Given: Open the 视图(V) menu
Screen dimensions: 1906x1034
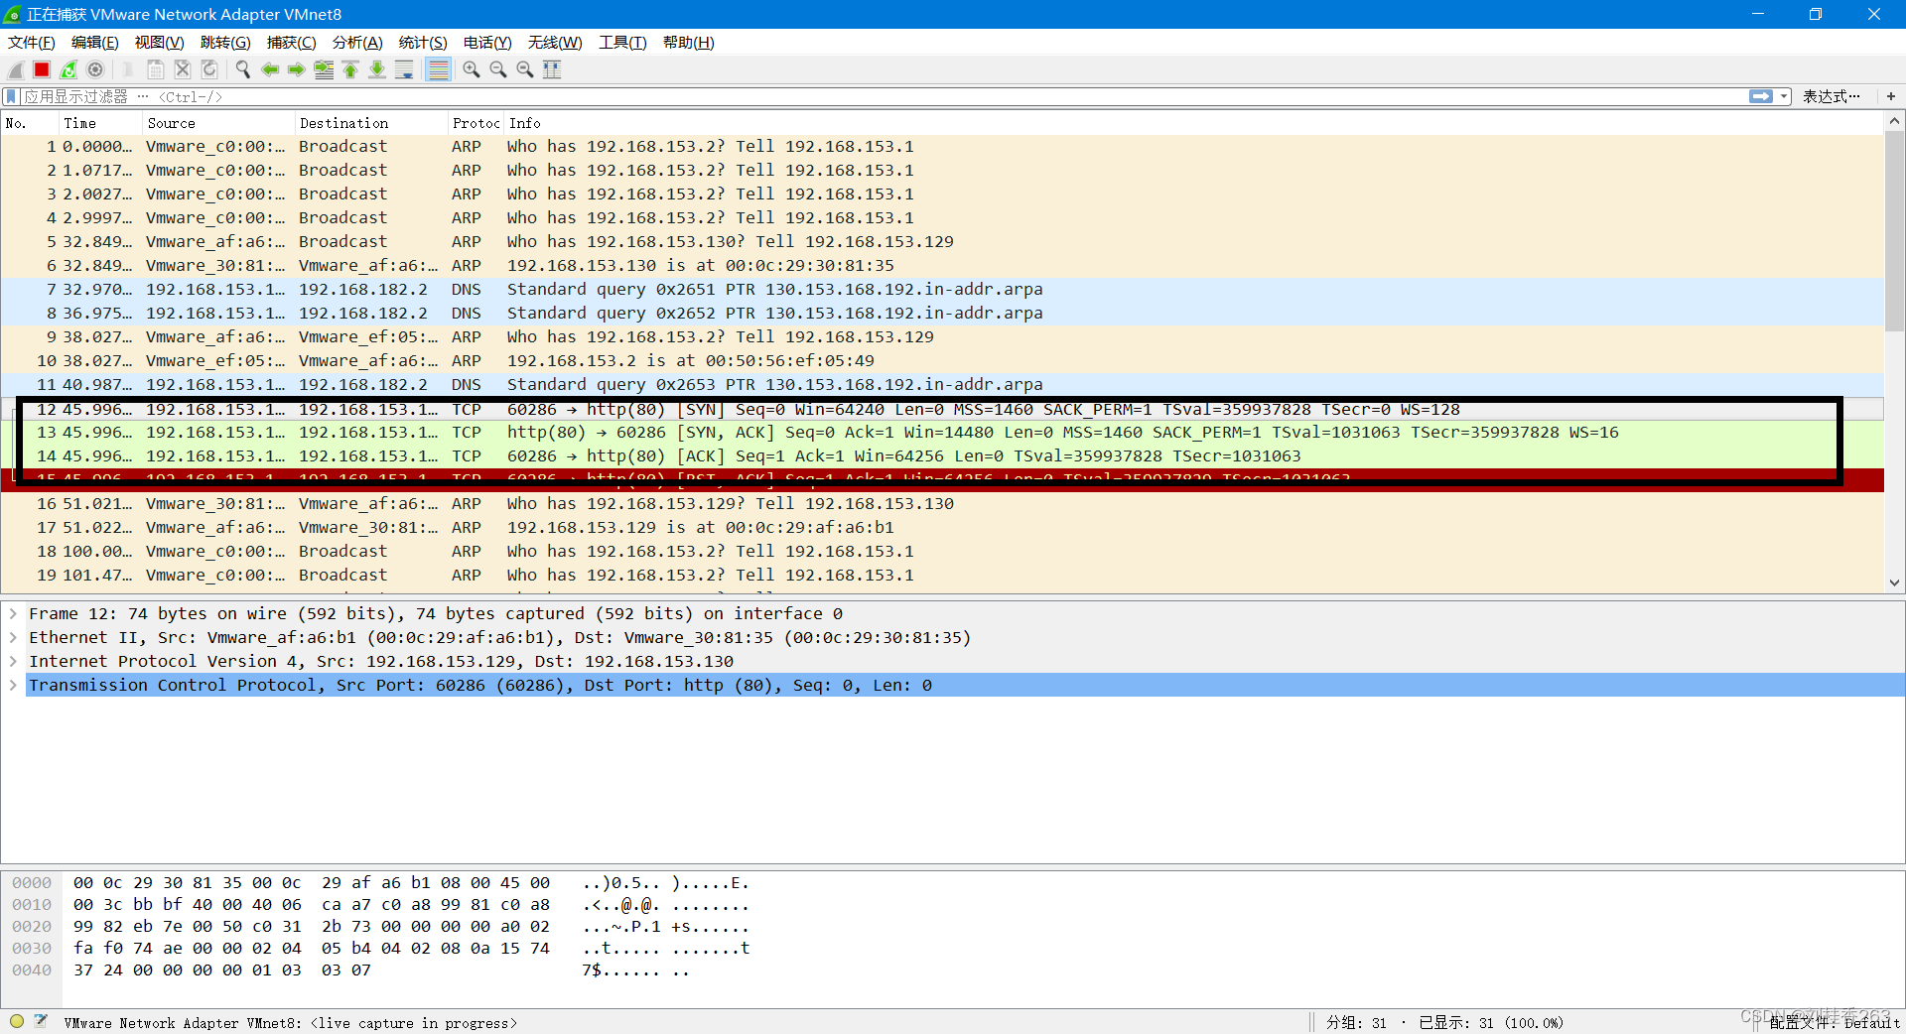Looking at the screenshot, I should coord(160,43).
